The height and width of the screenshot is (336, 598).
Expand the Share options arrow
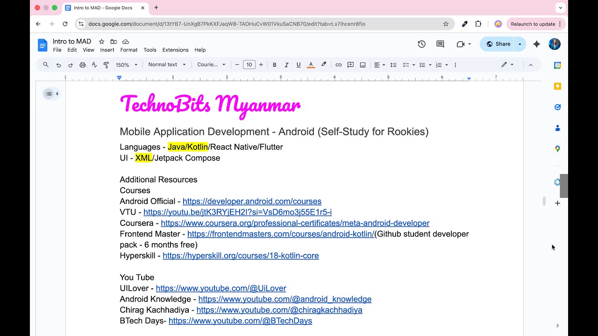coord(520,44)
